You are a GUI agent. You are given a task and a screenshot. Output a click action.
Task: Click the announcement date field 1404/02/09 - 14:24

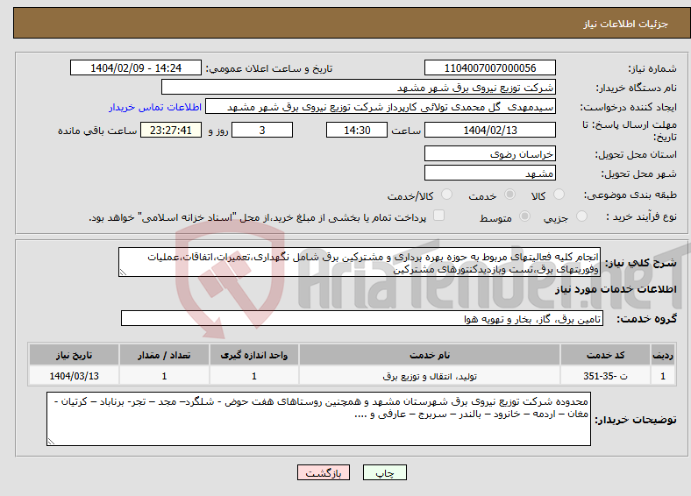[x=136, y=67]
